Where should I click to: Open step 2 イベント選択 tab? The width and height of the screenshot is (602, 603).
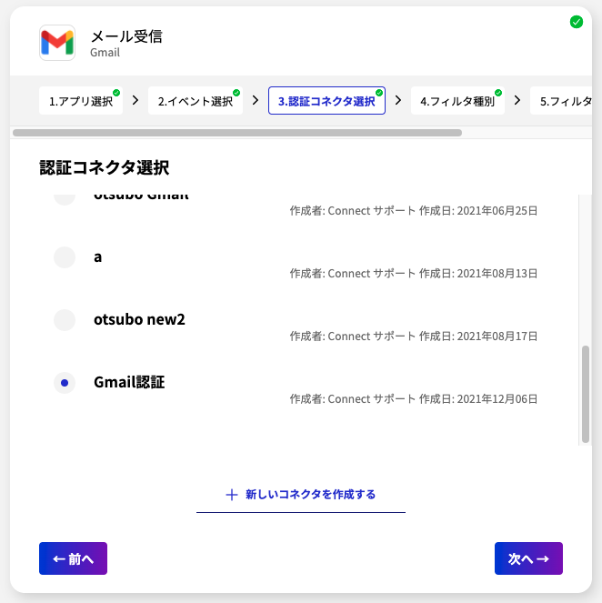point(196,101)
